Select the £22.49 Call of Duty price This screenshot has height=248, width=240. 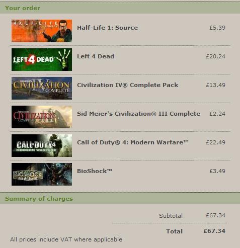click(x=215, y=142)
